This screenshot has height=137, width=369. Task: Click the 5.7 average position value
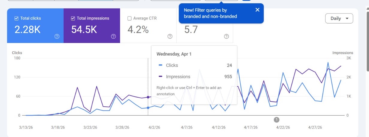pyautogui.click(x=191, y=29)
